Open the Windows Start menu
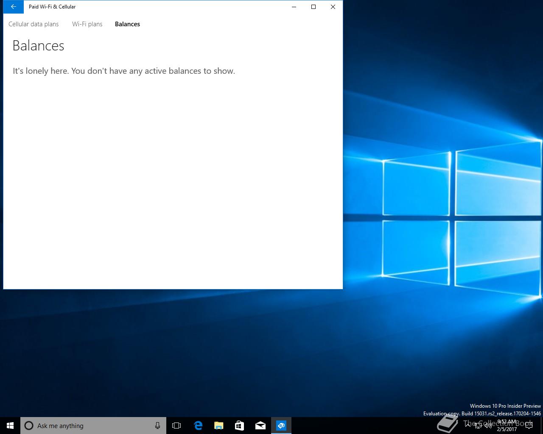 [x=10, y=426]
